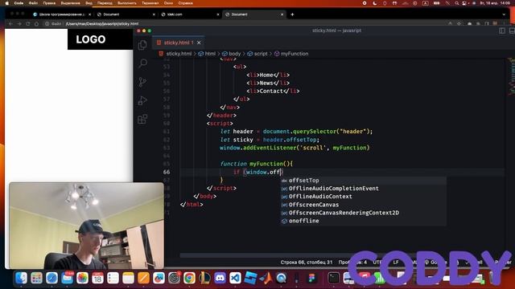Screen dimensions: 515x289
Task: Switch to the Школа программирования browser tab
Action: click(x=62, y=14)
